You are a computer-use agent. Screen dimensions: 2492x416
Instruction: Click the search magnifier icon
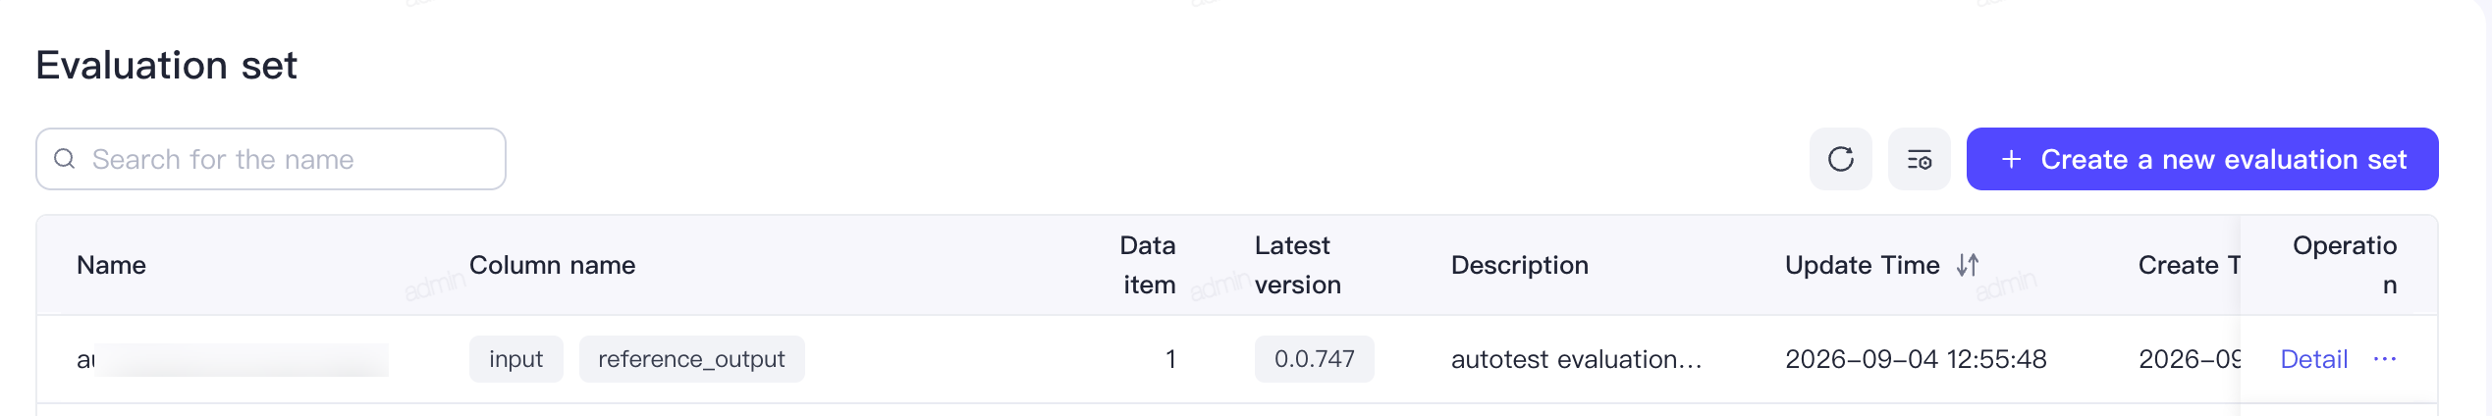click(65, 159)
